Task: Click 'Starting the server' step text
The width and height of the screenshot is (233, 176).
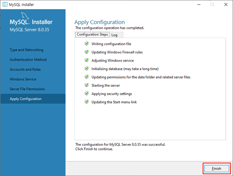Action: [106, 85]
